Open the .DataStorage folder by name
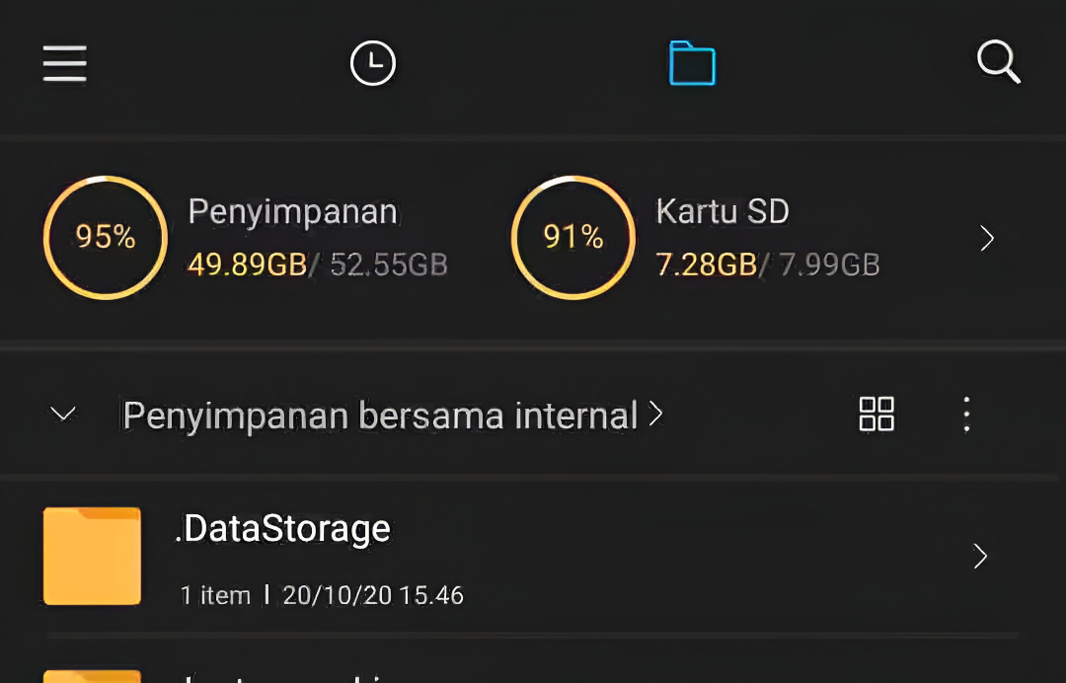Viewport: 1066px width, 683px height. point(283,529)
